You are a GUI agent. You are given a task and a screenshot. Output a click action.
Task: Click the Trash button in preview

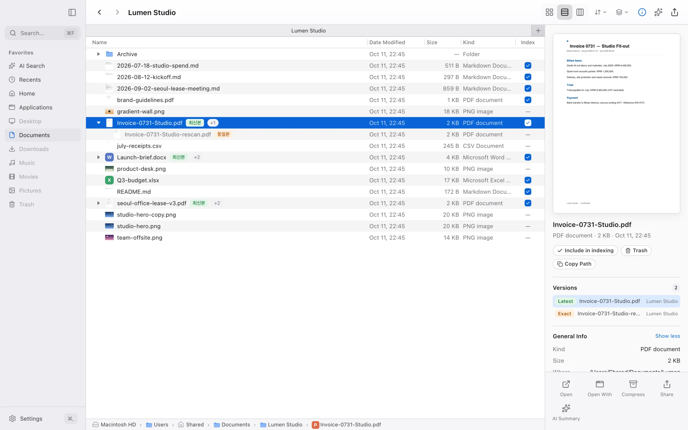(636, 251)
